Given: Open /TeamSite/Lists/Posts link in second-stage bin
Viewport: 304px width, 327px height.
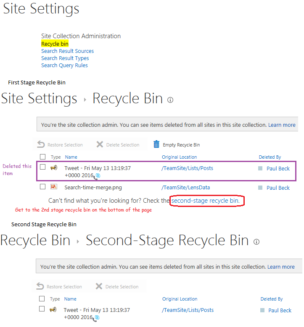Looking at the screenshot, I should (x=188, y=310).
